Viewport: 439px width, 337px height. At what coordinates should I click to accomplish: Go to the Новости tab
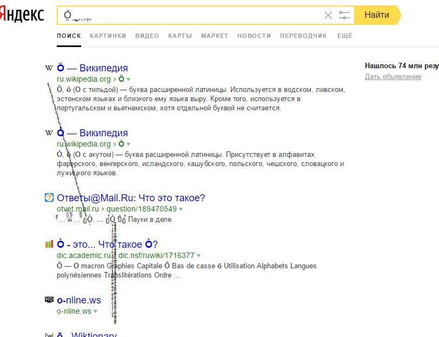coord(254,36)
